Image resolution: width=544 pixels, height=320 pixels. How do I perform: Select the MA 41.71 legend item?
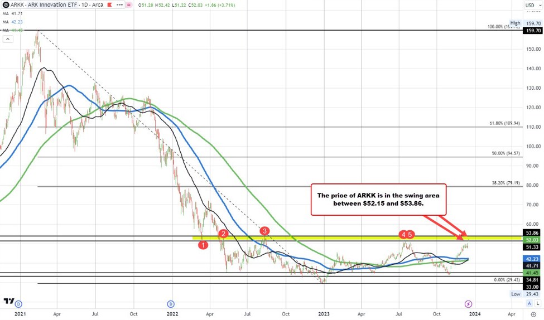pyautogui.click(x=13, y=13)
